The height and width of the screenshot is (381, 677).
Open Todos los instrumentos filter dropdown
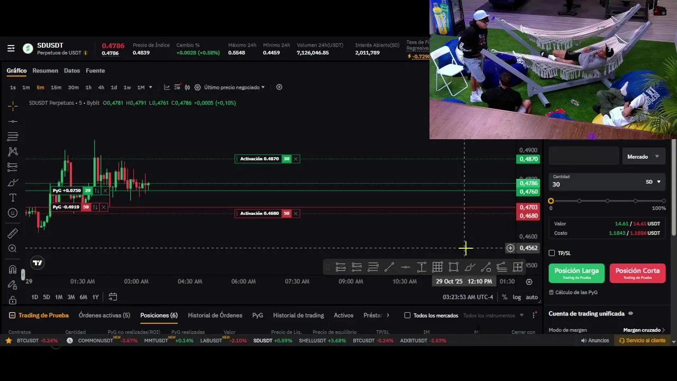[x=493, y=315]
